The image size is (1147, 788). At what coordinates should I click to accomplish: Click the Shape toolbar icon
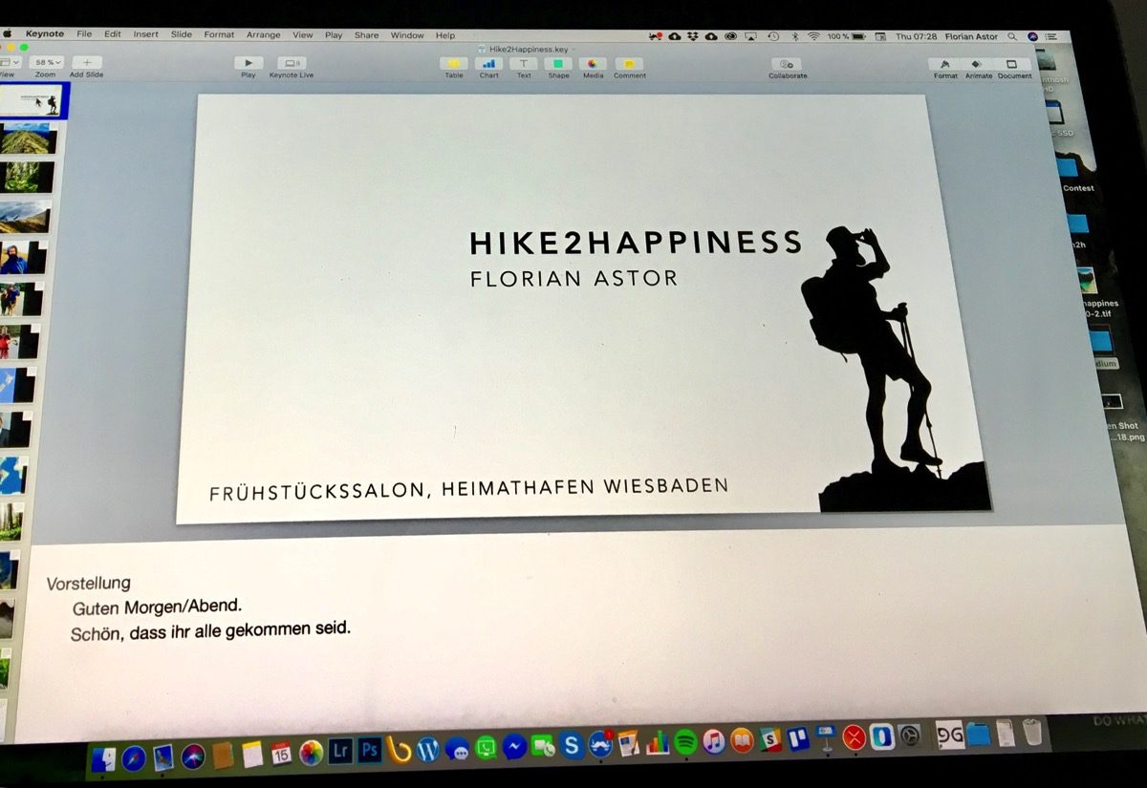point(558,64)
